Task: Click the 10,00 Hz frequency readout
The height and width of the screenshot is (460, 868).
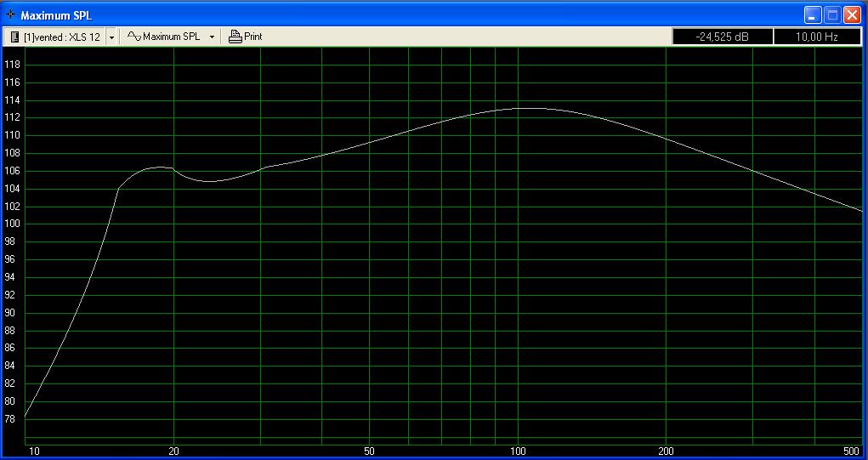Action: point(816,37)
